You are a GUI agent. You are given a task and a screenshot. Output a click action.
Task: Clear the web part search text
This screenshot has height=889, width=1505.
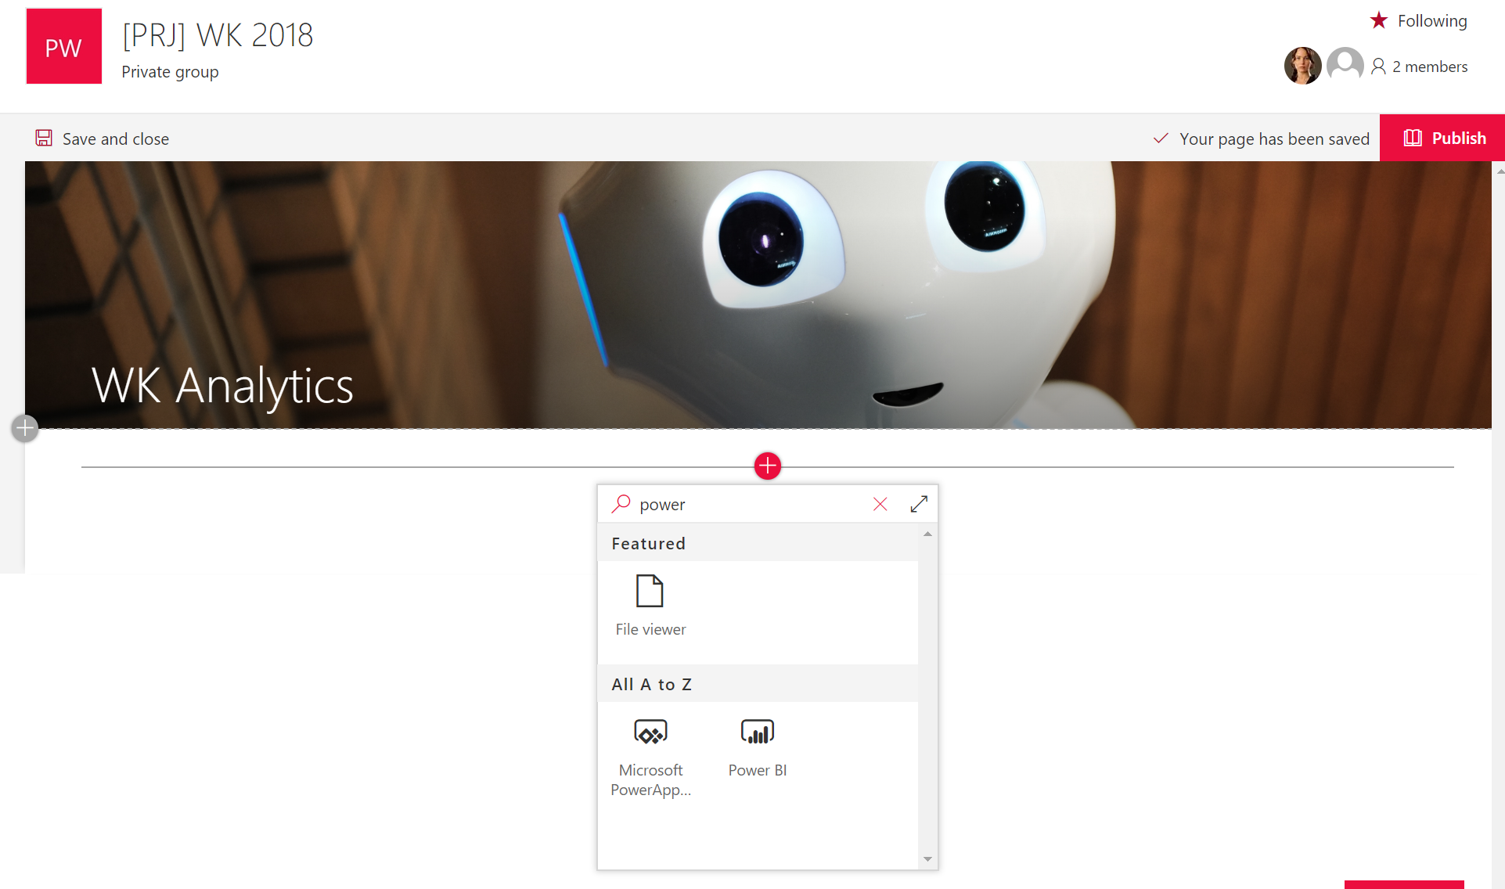coord(880,504)
